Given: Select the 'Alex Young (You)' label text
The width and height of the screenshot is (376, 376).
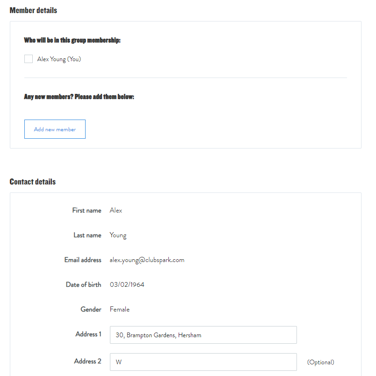Looking at the screenshot, I should 59,59.
